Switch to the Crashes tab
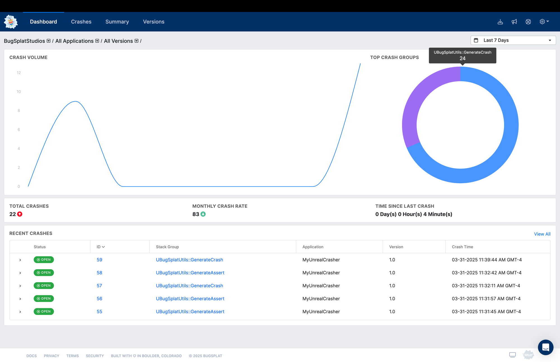560x362 pixels. point(81,22)
